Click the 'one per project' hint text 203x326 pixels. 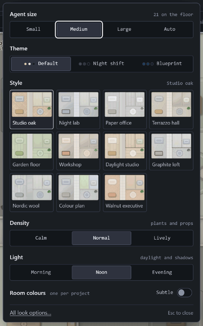click(70, 293)
